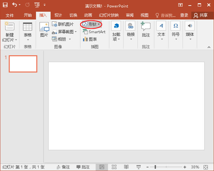Screen dimensions: 214x171
Task: Click the 共享 share button
Action: click(200, 15)
